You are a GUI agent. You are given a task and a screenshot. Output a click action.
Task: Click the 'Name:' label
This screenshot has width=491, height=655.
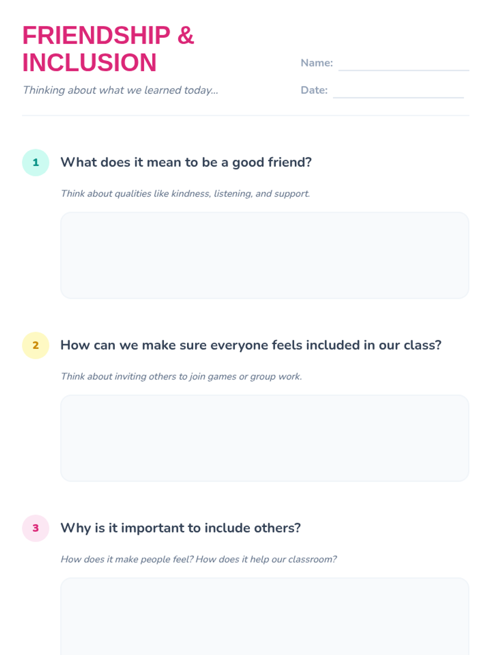coord(316,63)
